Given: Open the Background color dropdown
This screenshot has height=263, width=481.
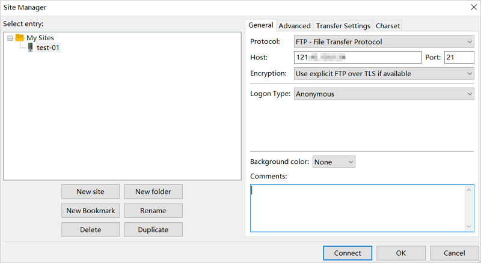Looking at the screenshot, I should tap(334, 162).
